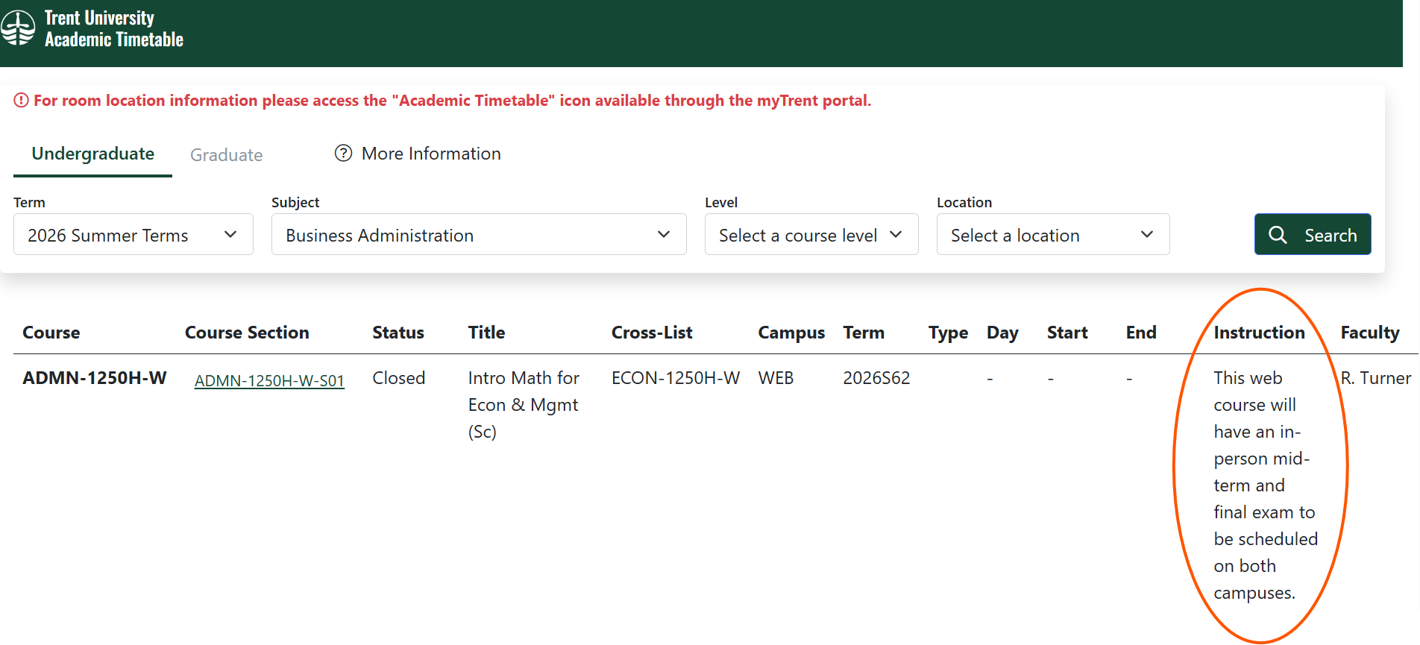The image size is (1420, 645).
Task: Open the Term dropdown showing 2026 Summer Terms
Action: tap(133, 235)
